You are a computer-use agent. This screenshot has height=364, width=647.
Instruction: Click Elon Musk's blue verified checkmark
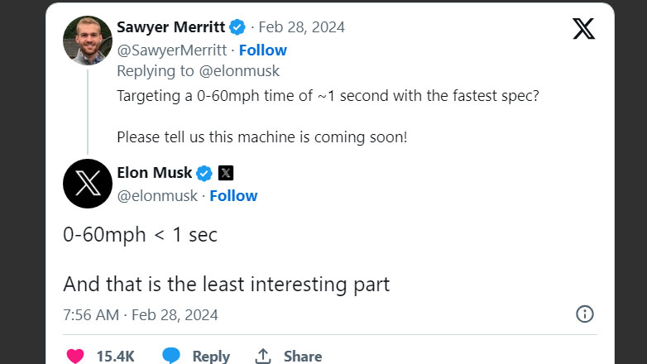pos(205,173)
